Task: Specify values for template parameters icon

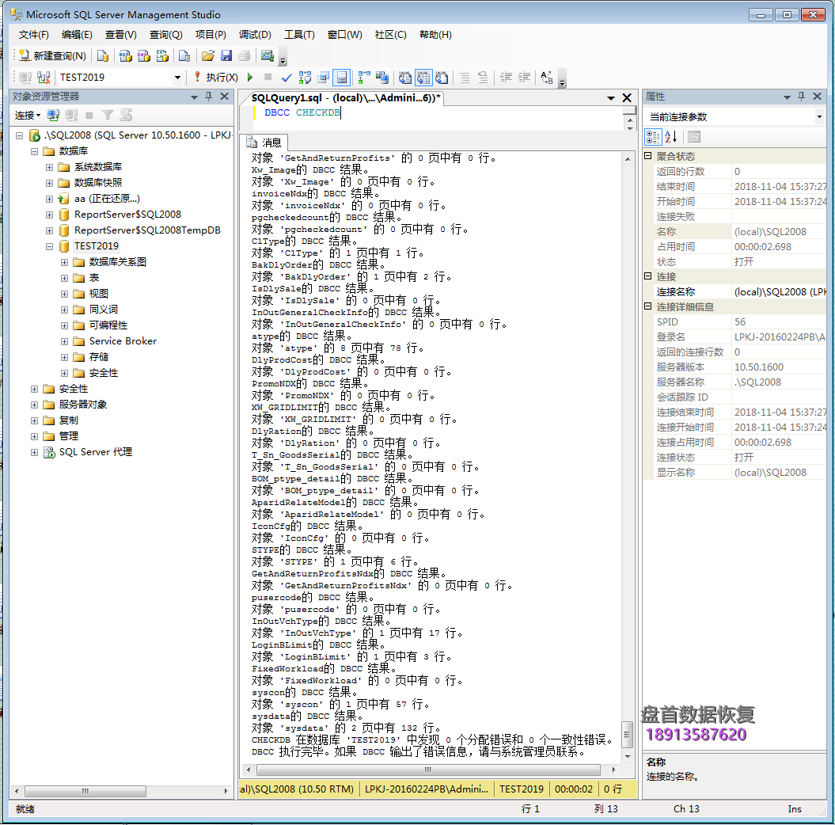Action: click(547, 78)
